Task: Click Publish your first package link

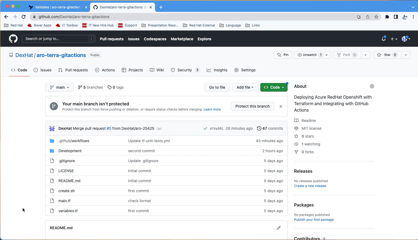Action: (x=314, y=220)
